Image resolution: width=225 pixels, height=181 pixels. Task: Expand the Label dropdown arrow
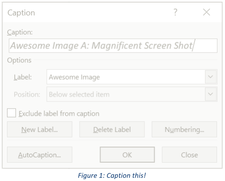coord(211,77)
